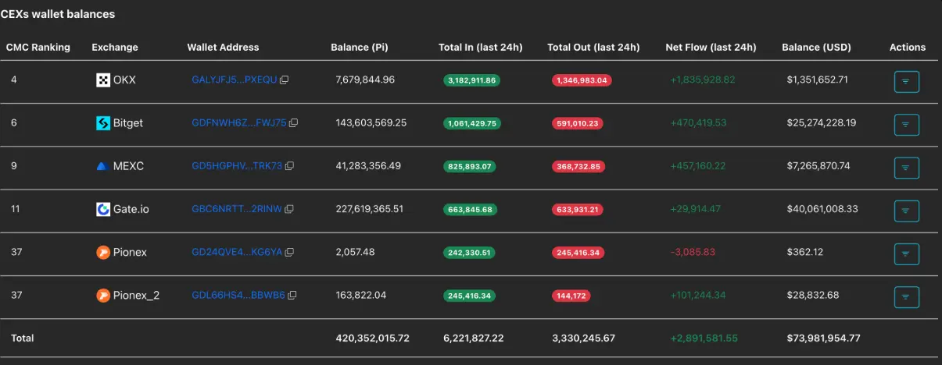
Task: Click the Gate.io exchange logo
Action: pos(103,209)
